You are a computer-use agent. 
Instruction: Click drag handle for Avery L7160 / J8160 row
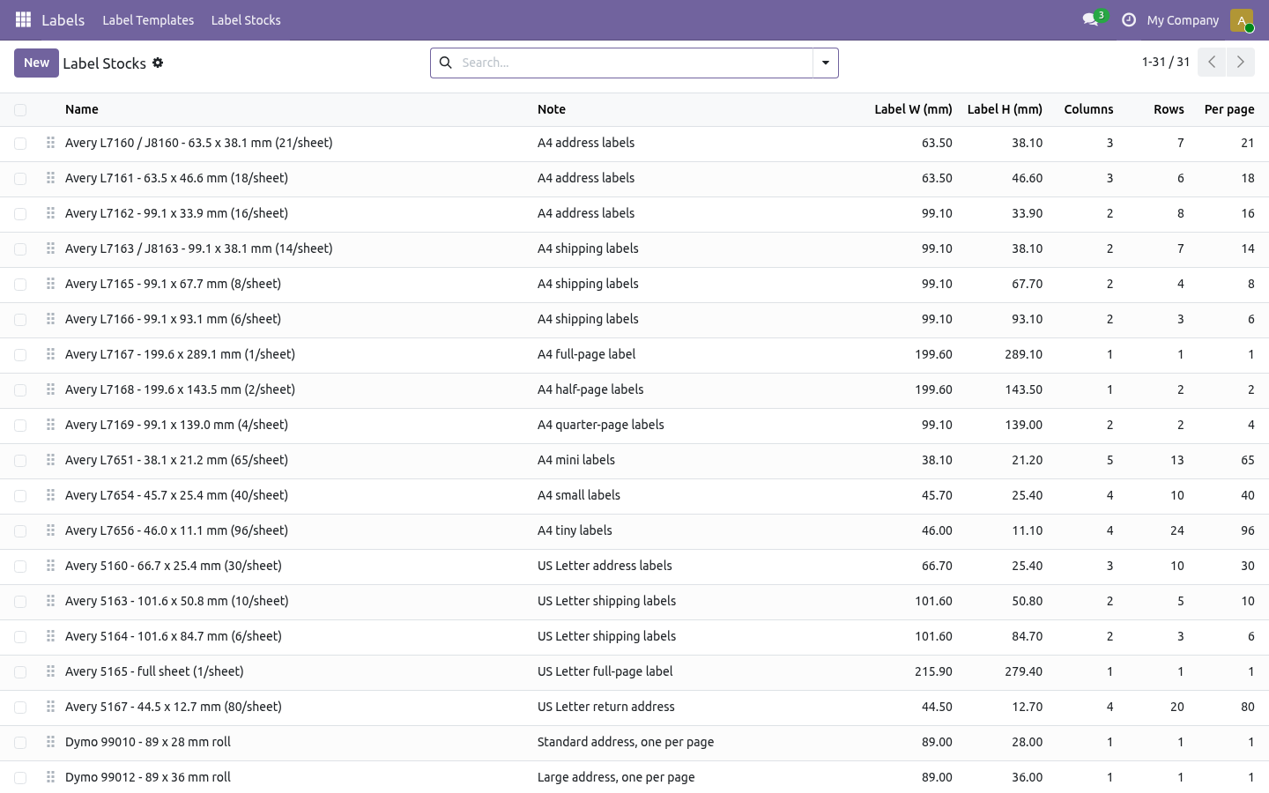click(x=50, y=143)
